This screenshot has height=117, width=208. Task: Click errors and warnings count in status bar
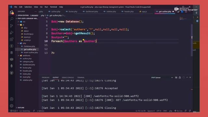(x=14, y=111)
